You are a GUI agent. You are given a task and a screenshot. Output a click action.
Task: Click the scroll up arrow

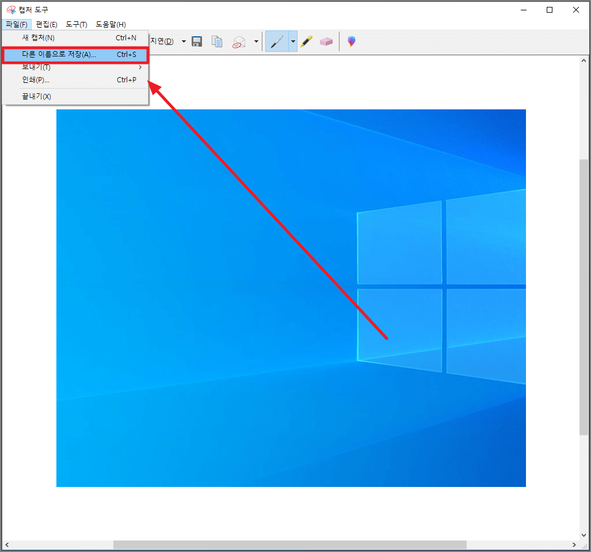click(x=584, y=60)
